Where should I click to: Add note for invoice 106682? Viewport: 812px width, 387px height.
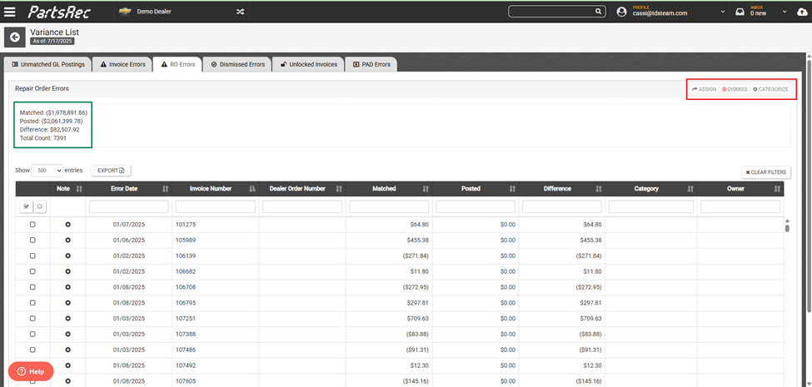(67, 271)
